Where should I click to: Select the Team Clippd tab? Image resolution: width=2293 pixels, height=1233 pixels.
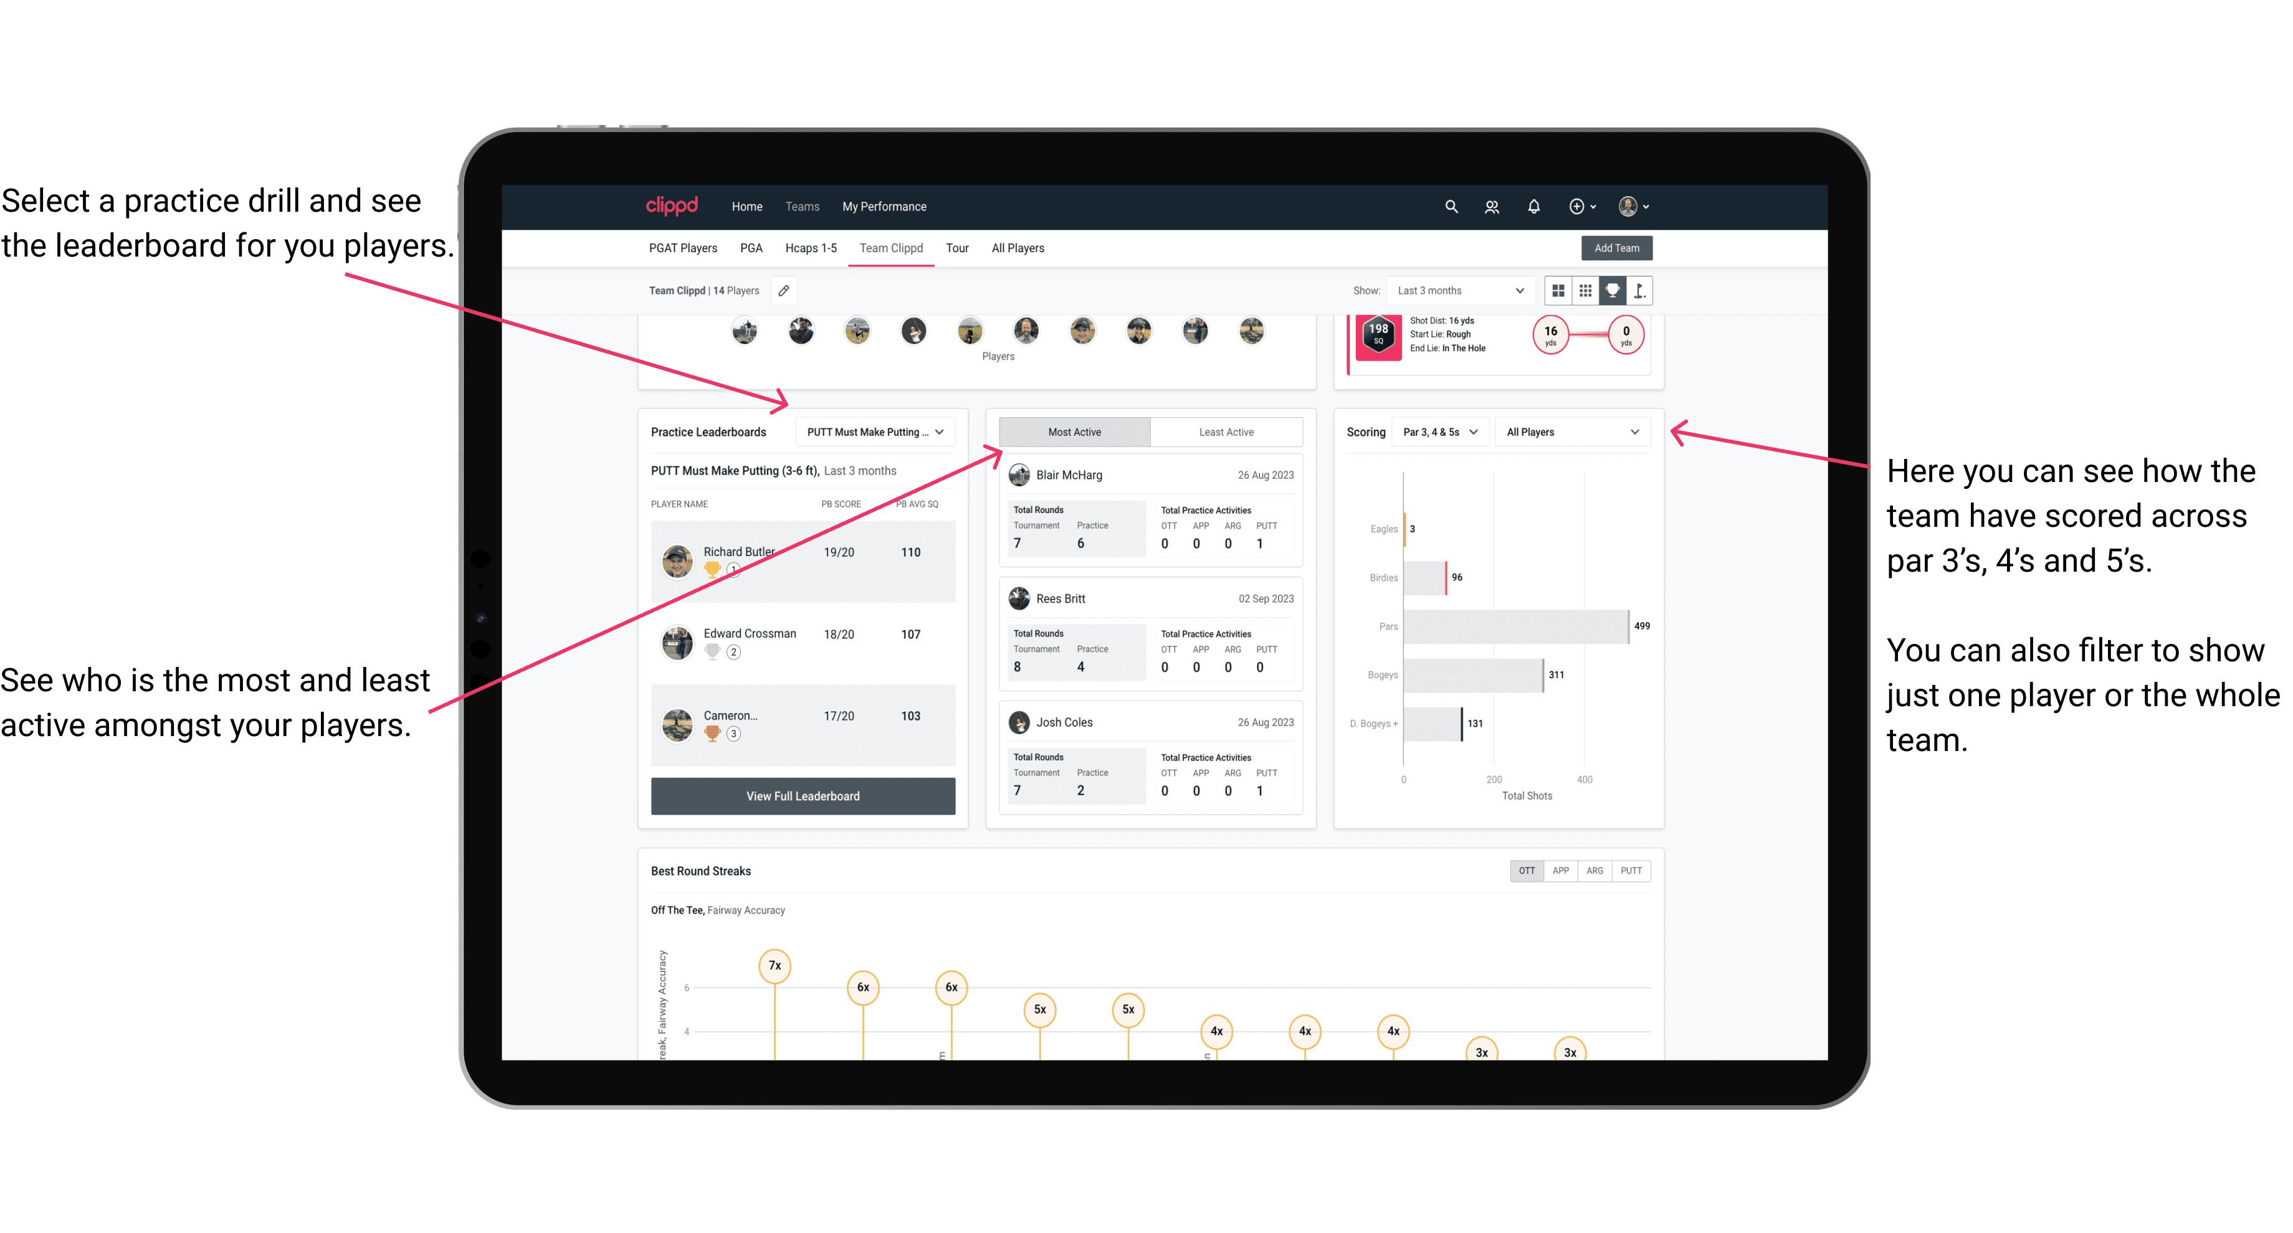tap(893, 247)
